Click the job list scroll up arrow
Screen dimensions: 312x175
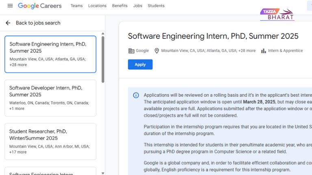coord(103,34)
